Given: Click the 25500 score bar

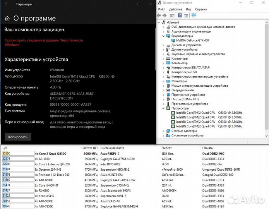Looking at the screenshot, I should [18, 153].
